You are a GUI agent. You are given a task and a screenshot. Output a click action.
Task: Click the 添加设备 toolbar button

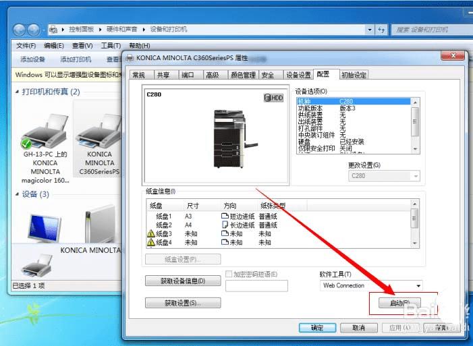pos(32,59)
